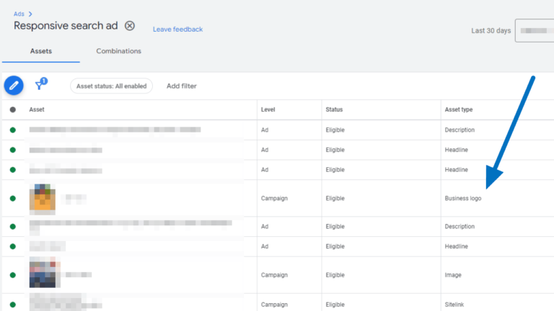Sort by the Level column header

click(x=268, y=109)
